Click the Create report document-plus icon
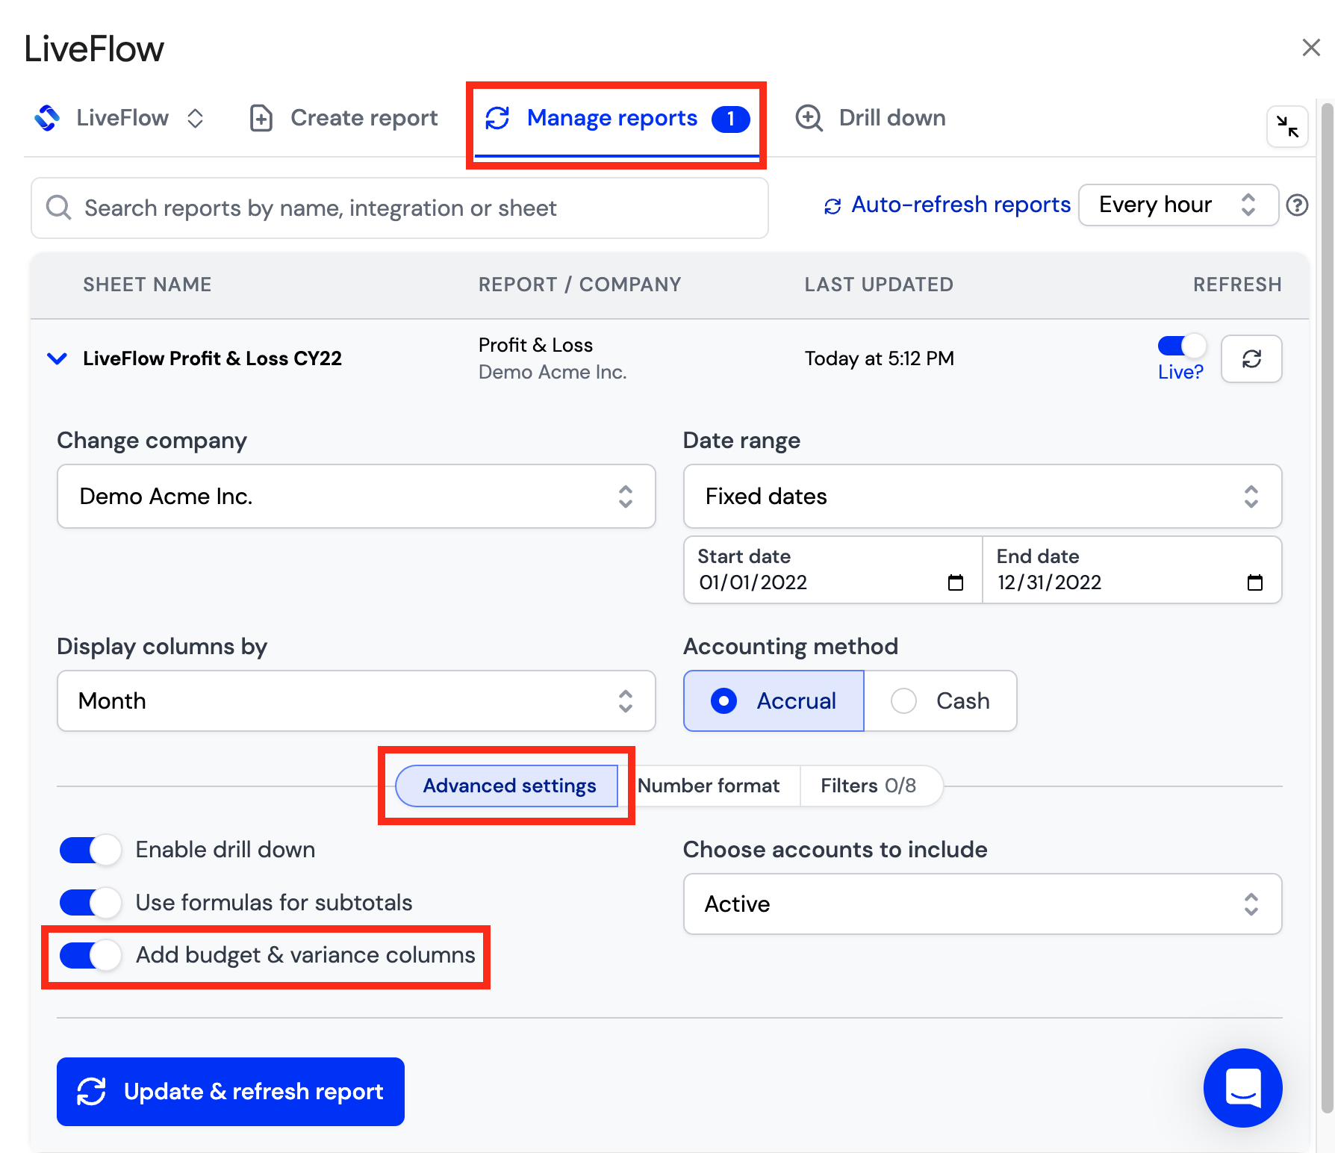Image resolution: width=1335 pixels, height=1153 pixels. click(261, 118)
